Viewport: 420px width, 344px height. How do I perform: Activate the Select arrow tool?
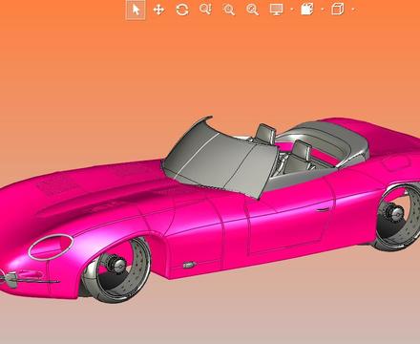[x=136, y=10]
